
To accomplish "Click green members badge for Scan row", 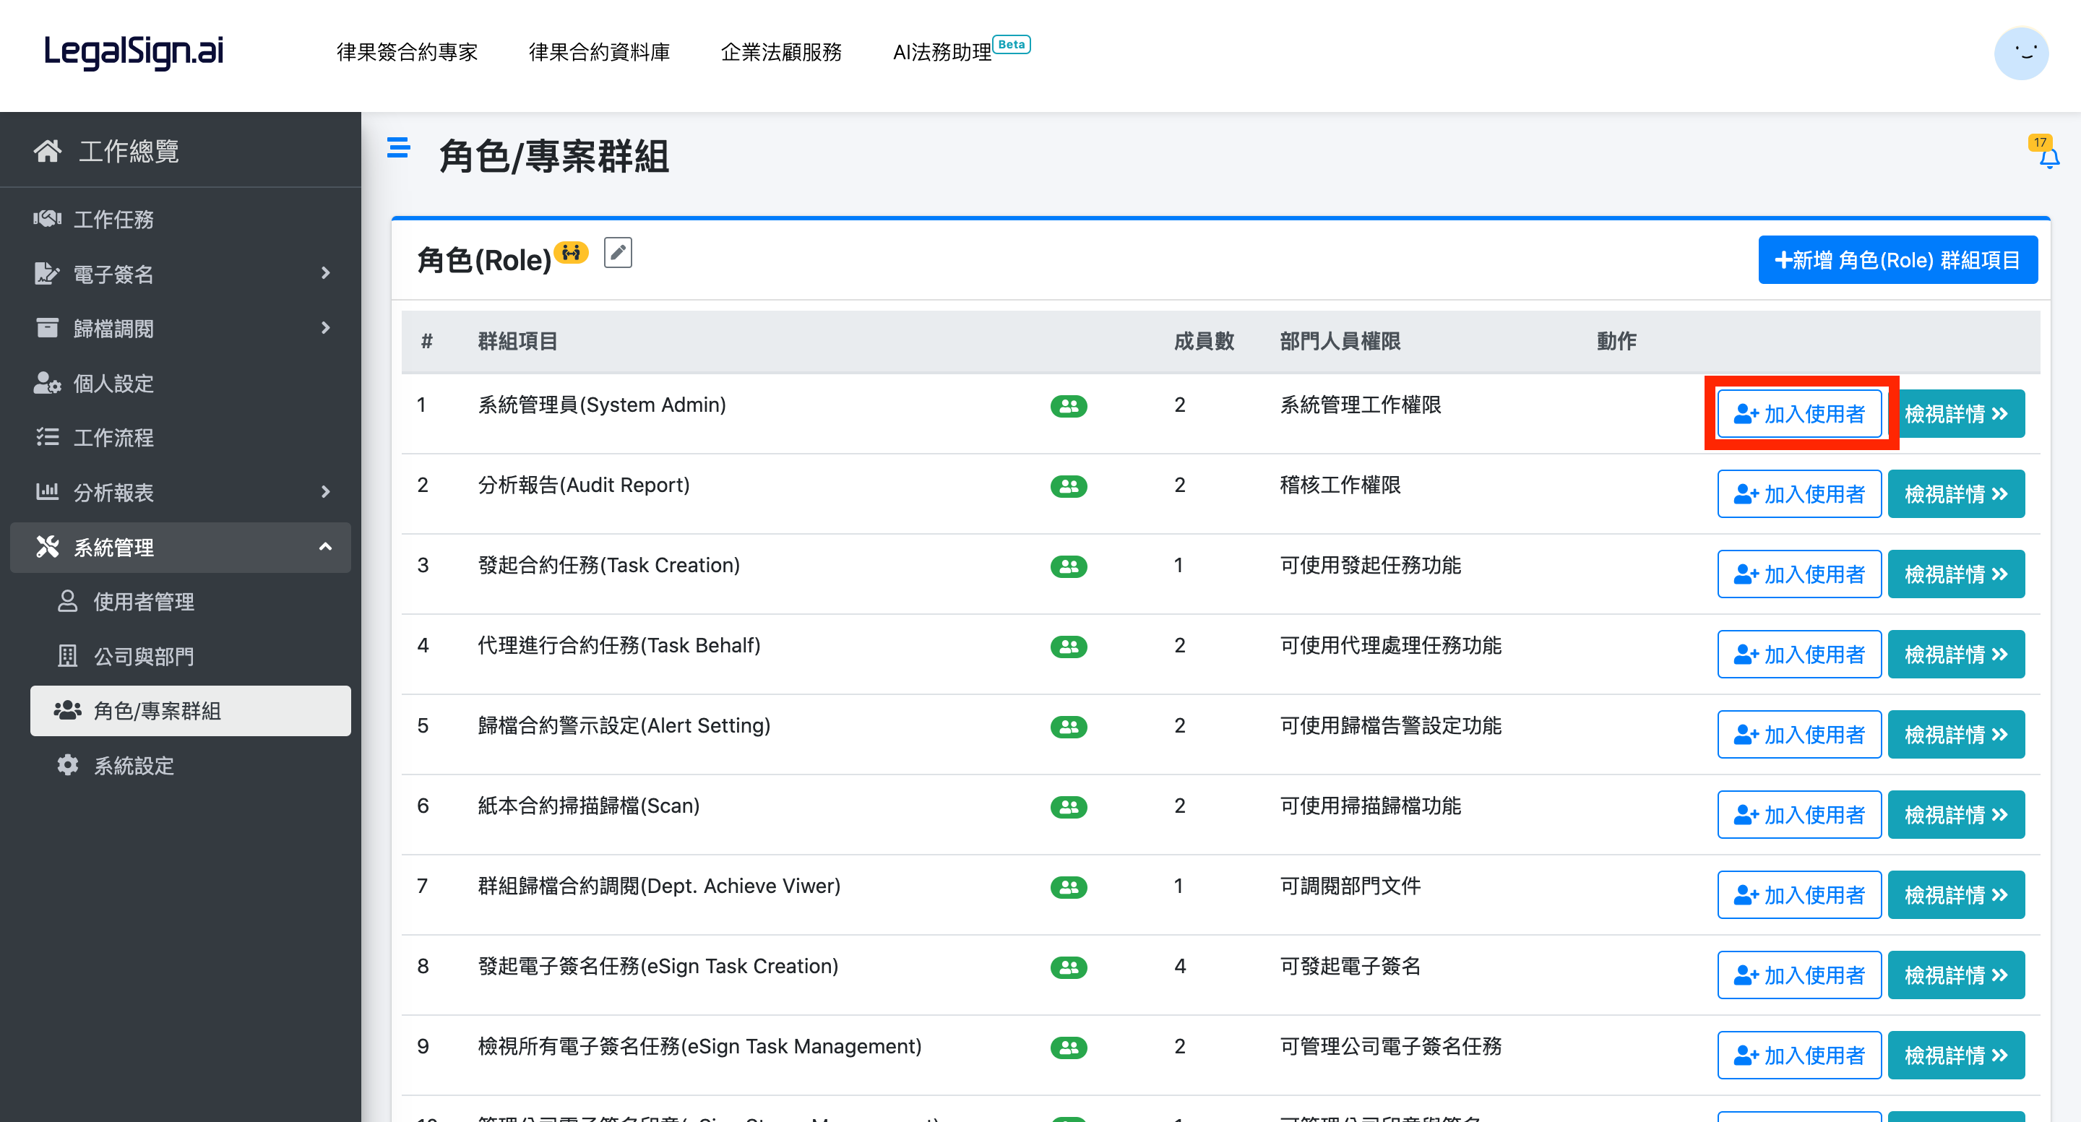I will pos(1069,807).
